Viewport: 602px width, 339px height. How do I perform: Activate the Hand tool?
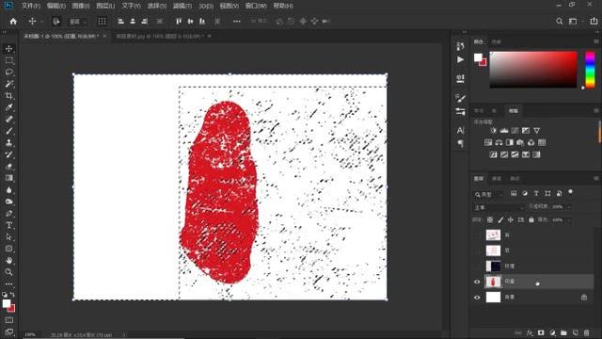[x=9, y=260]
